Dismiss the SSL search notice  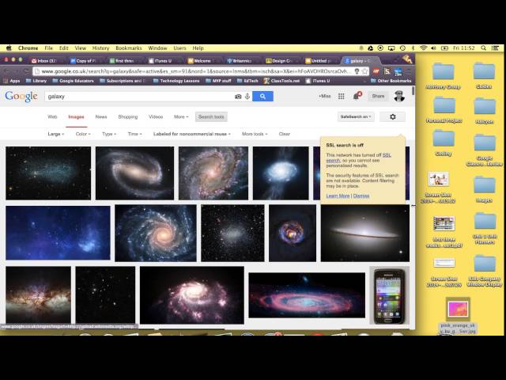[x=361, y=196]
